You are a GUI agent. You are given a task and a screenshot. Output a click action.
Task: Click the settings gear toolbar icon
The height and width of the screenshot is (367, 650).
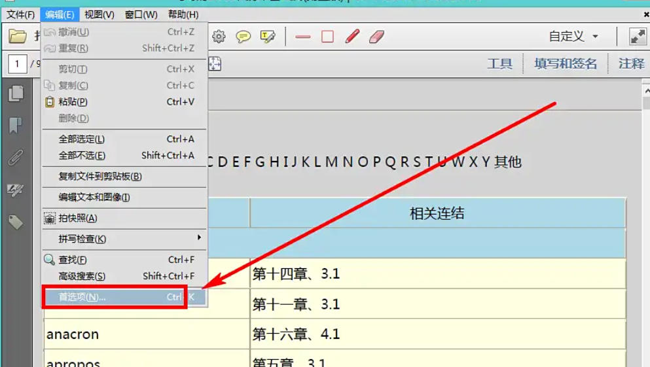[x=219, y=37]
